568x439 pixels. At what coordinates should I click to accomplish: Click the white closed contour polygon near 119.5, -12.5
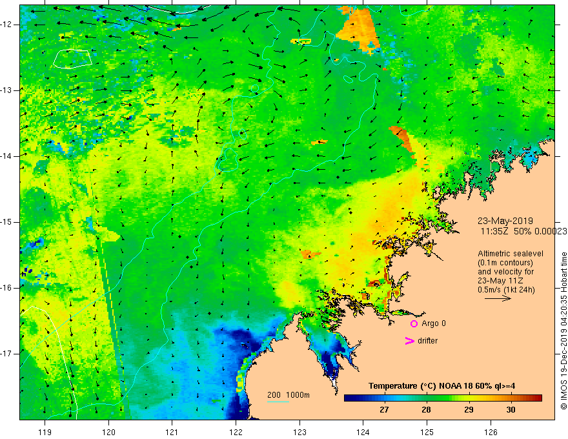[72, 59]
